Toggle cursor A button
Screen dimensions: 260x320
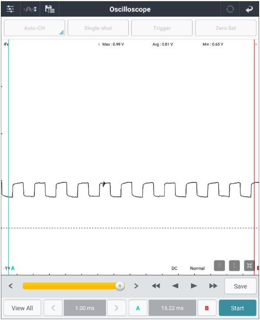coord(138,308)
